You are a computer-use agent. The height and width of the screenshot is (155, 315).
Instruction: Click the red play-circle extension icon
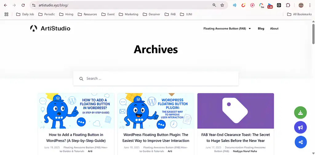point(252,5)
